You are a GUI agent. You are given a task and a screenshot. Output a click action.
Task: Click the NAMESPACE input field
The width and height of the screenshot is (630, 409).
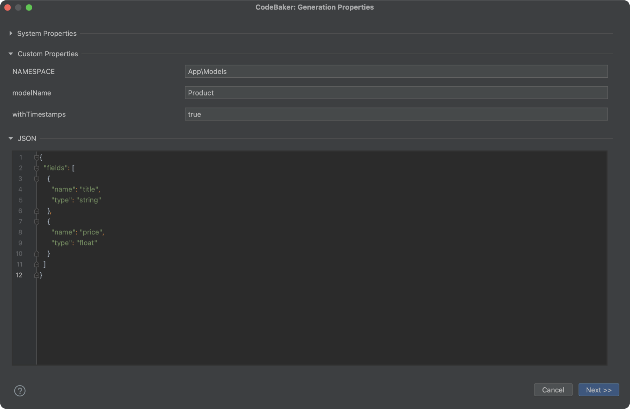(396, 71)
